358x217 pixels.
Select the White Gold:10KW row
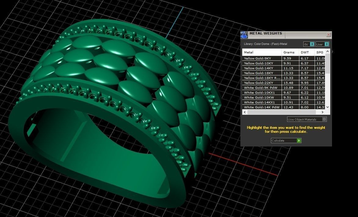coord(284,97)
